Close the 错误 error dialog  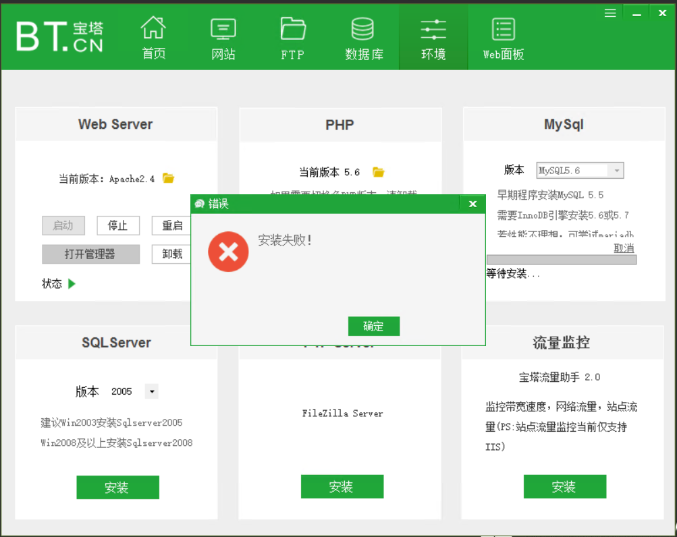click(x=472, y=204)
